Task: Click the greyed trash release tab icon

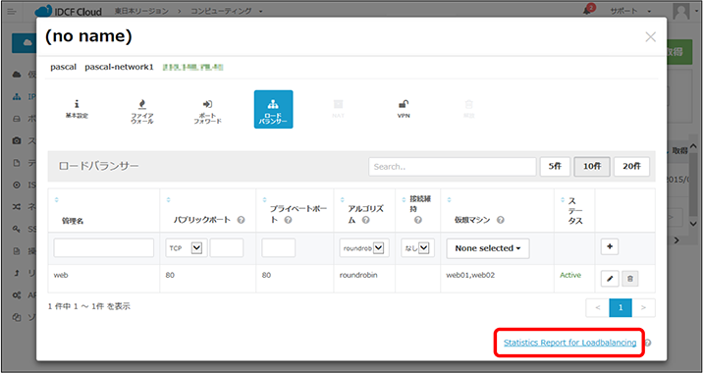Action: coord(468,109)
